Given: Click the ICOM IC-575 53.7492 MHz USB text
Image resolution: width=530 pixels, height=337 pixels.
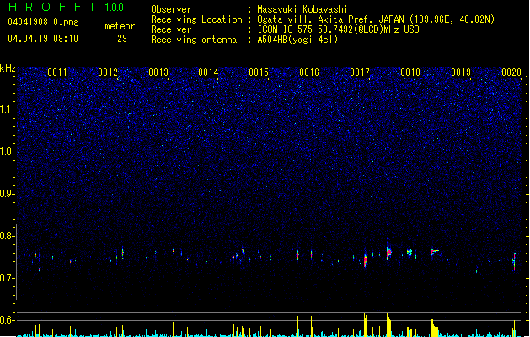Looking at the screenshot, I should coord(339,29).
